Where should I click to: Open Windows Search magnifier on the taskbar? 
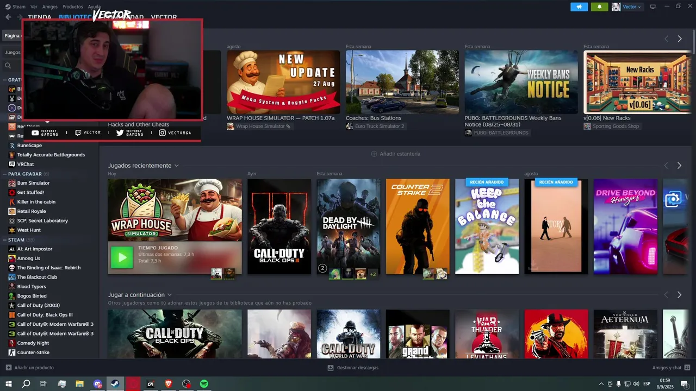tap(26, 384)
